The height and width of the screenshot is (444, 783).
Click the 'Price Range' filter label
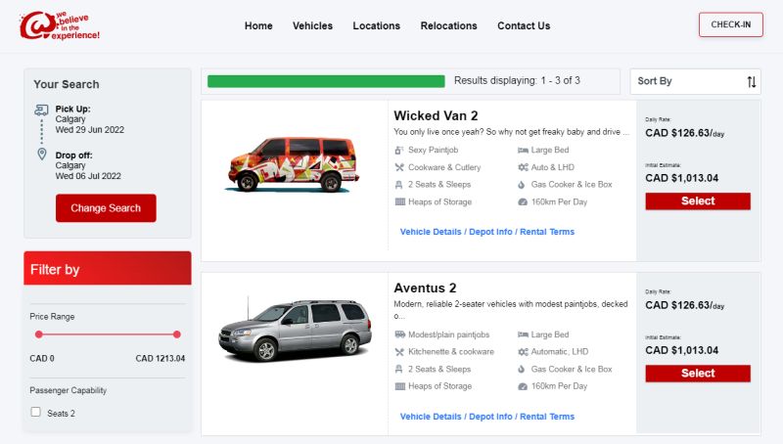(x=52, y=316)
